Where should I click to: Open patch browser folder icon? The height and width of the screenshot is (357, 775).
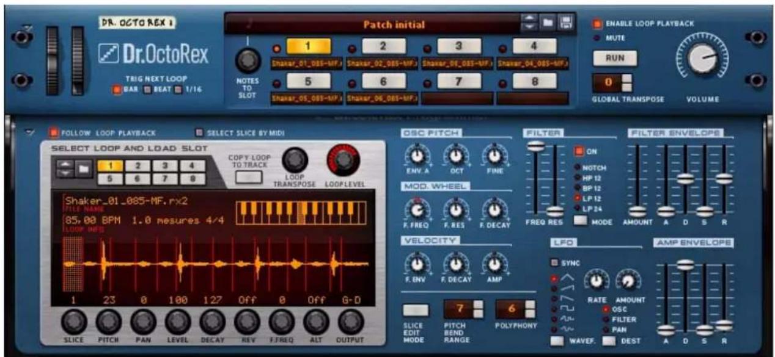tap(548, 23)
